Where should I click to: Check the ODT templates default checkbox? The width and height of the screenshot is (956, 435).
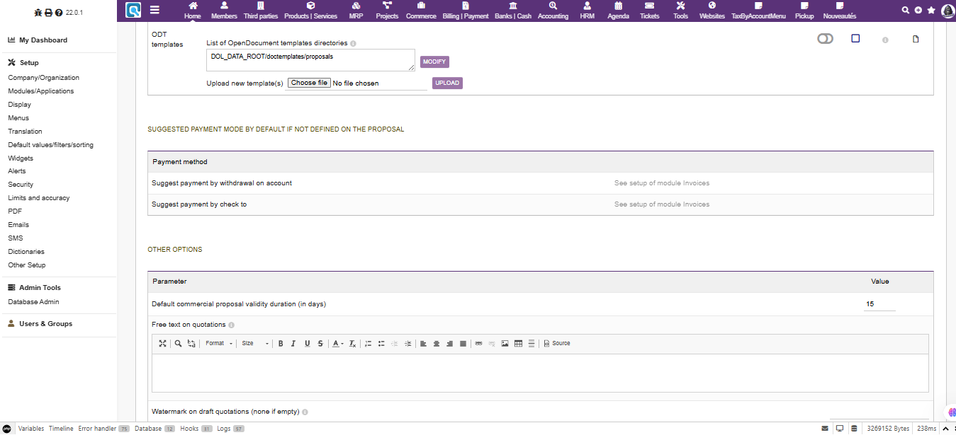[855, 38]
